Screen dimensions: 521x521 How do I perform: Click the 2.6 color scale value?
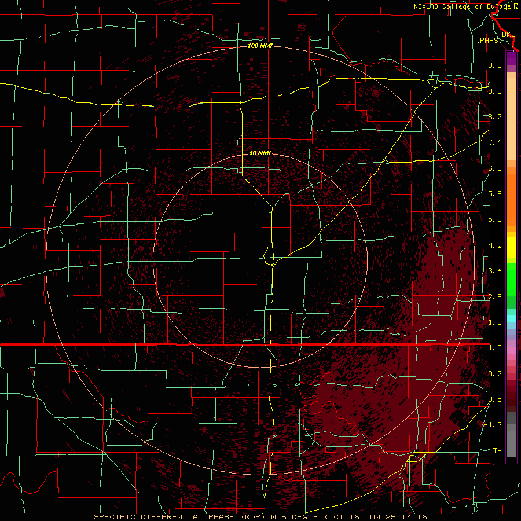pyautogui.click(x=495, y=297)
